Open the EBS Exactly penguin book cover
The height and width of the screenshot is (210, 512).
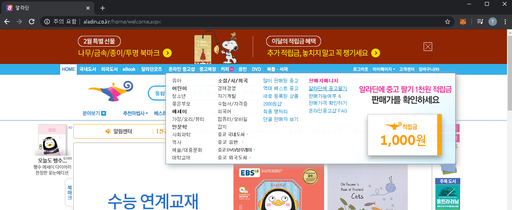(279, 187)
